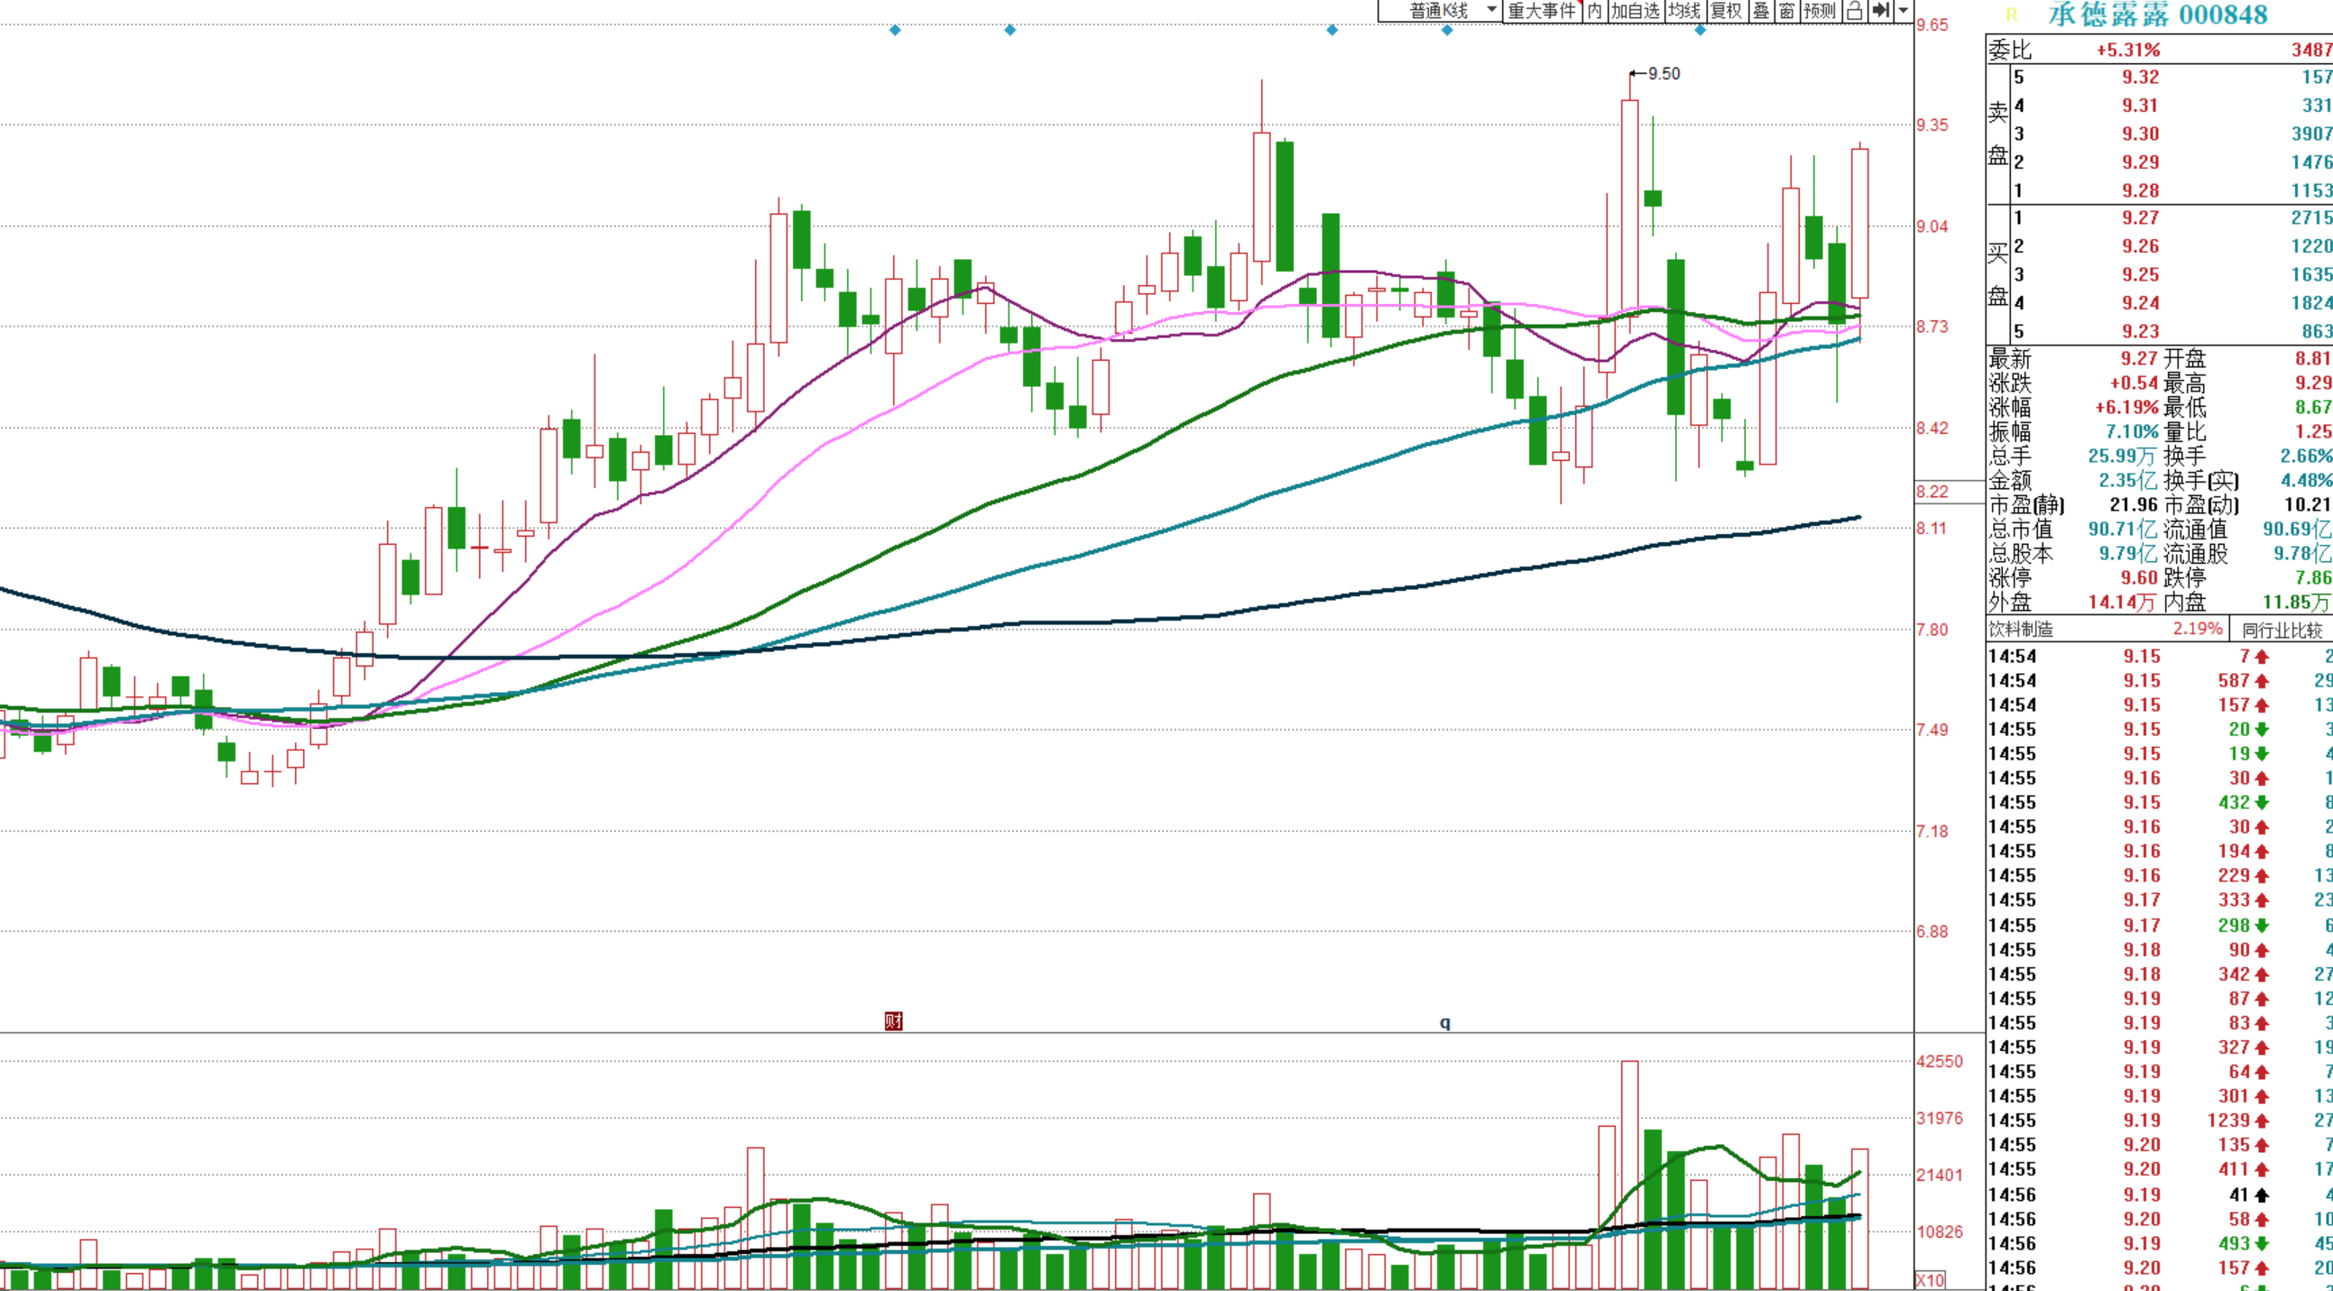Expand the toolbar's last dropdown arrow
This screenshot has width=2333, height=1291.
pyautogui.click(x=1904, y=11)
